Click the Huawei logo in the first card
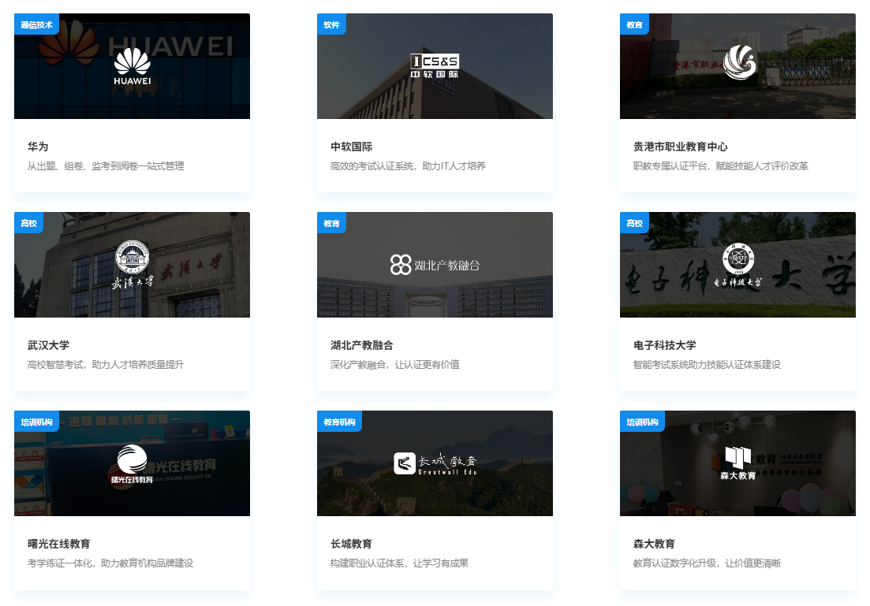The image size is (870, 606). 132,66
